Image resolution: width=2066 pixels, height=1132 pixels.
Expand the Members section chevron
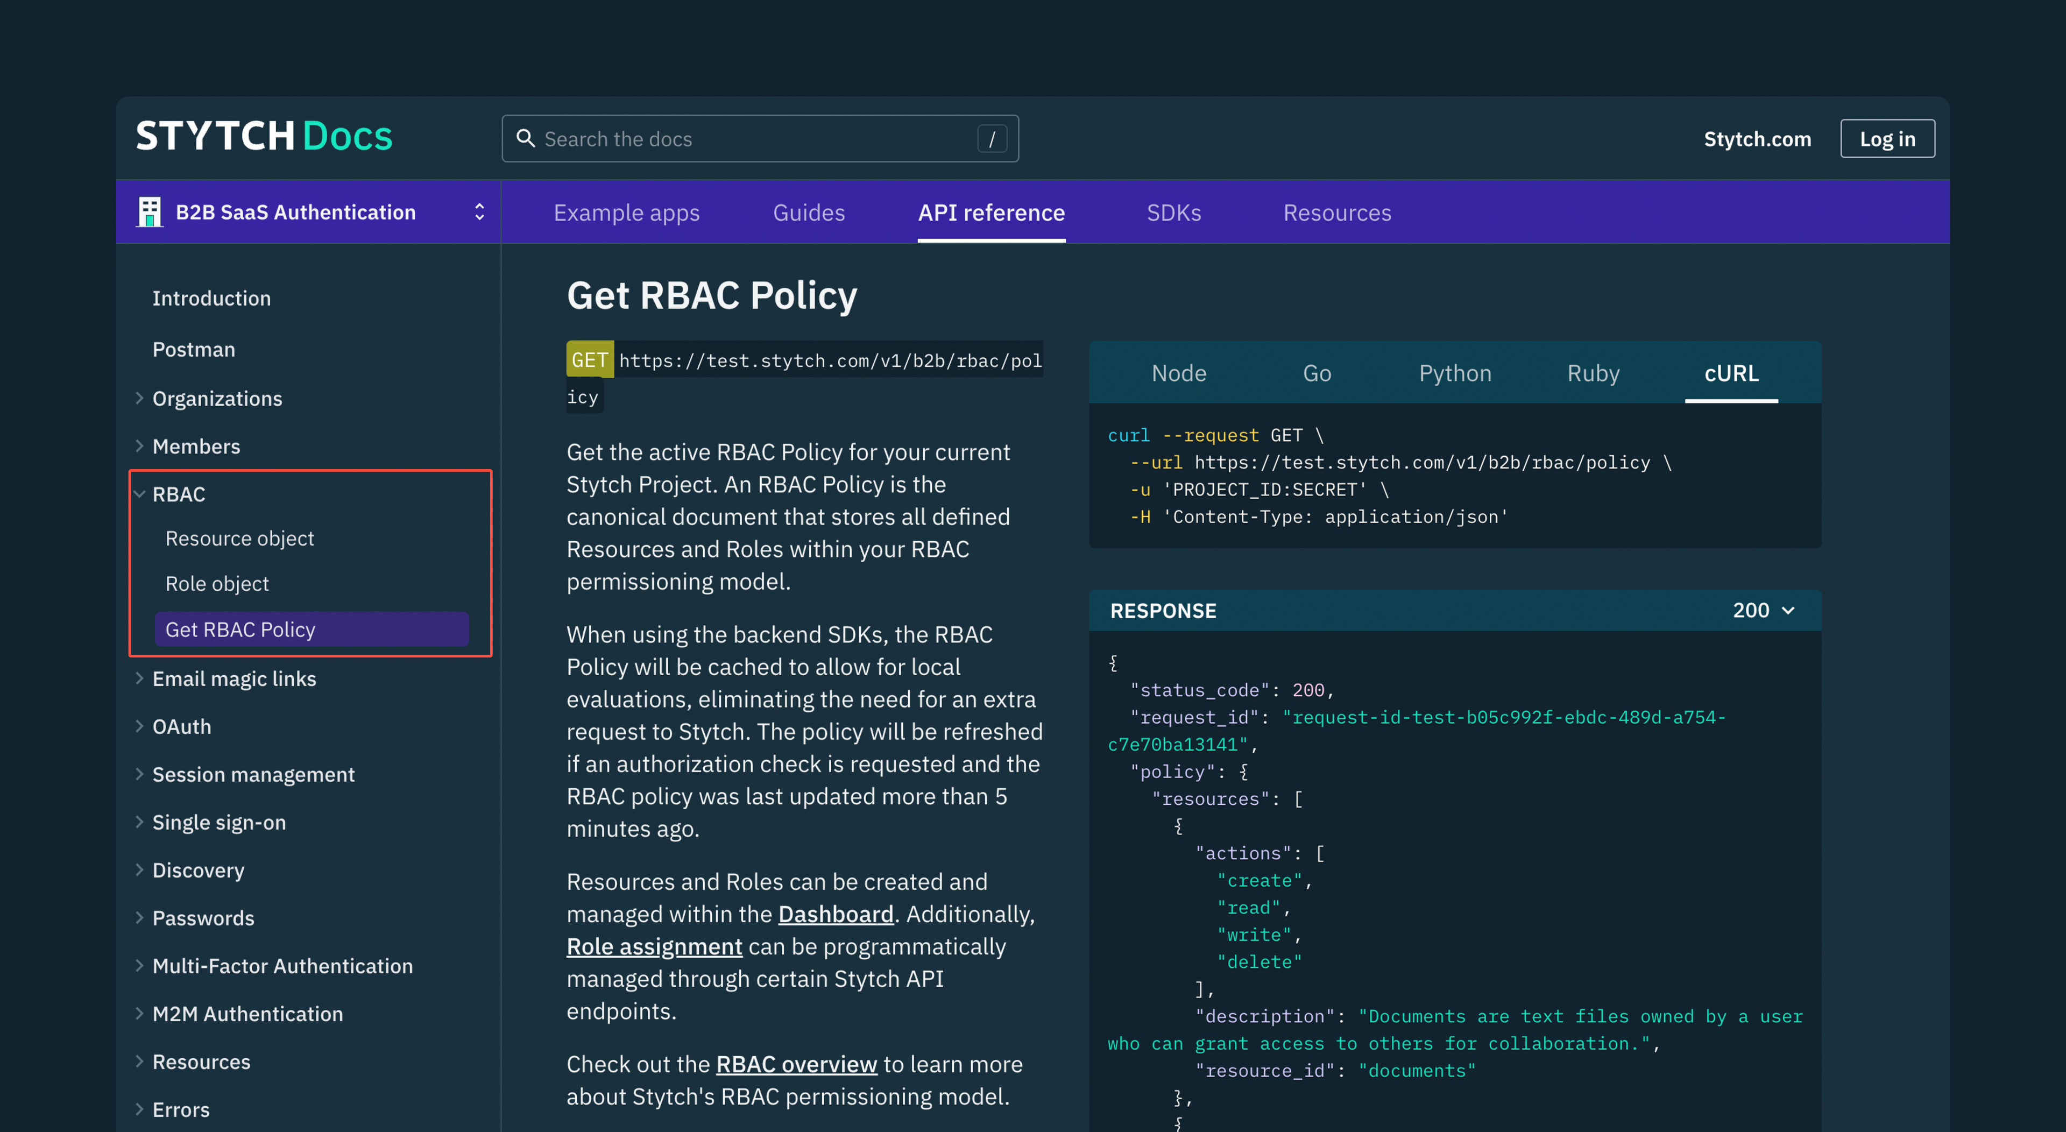139,446
